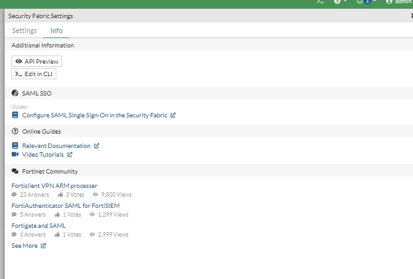Screen dimensions: 413x279
Task: Click the Fortinet Community heading text
Action: point(50,172)
